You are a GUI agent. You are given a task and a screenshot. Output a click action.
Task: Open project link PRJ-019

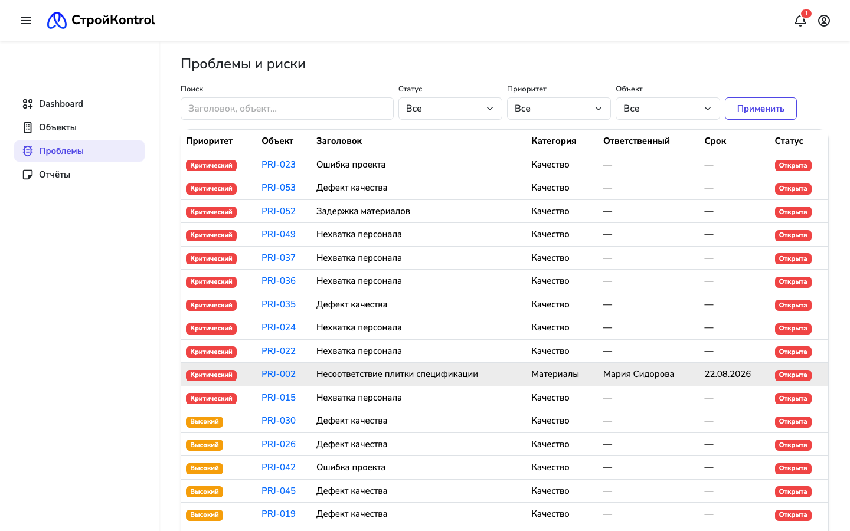(279, 514)
